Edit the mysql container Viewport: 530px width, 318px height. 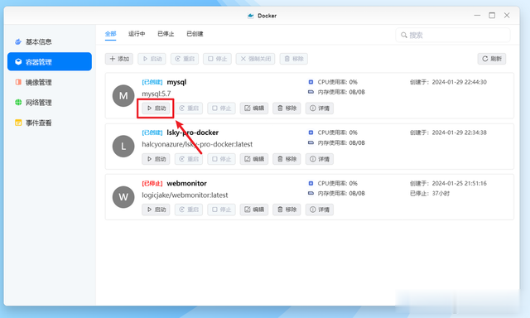[x=254, y=108]
